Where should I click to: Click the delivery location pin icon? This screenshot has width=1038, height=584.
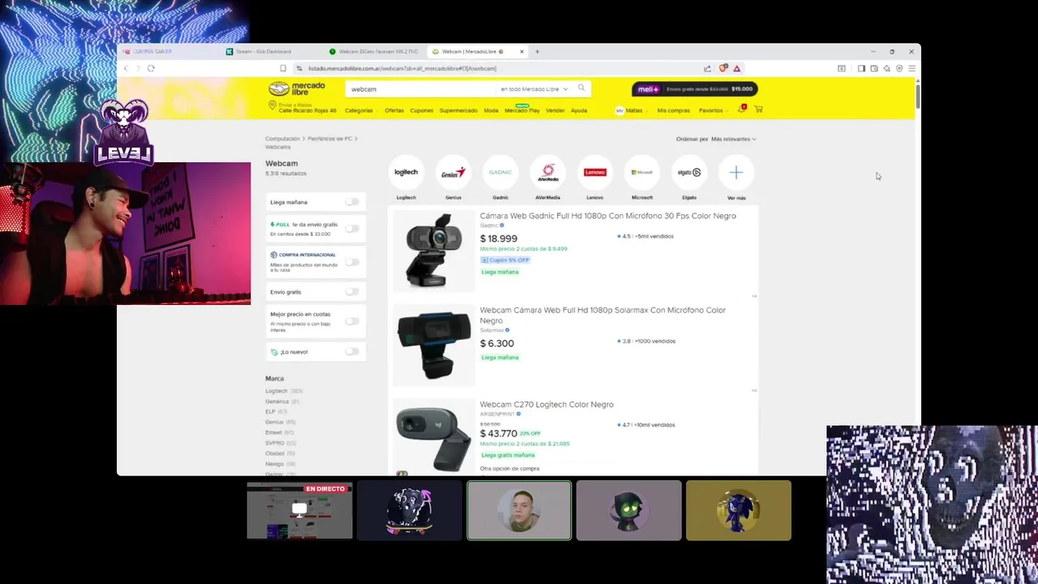click(272, 107)
